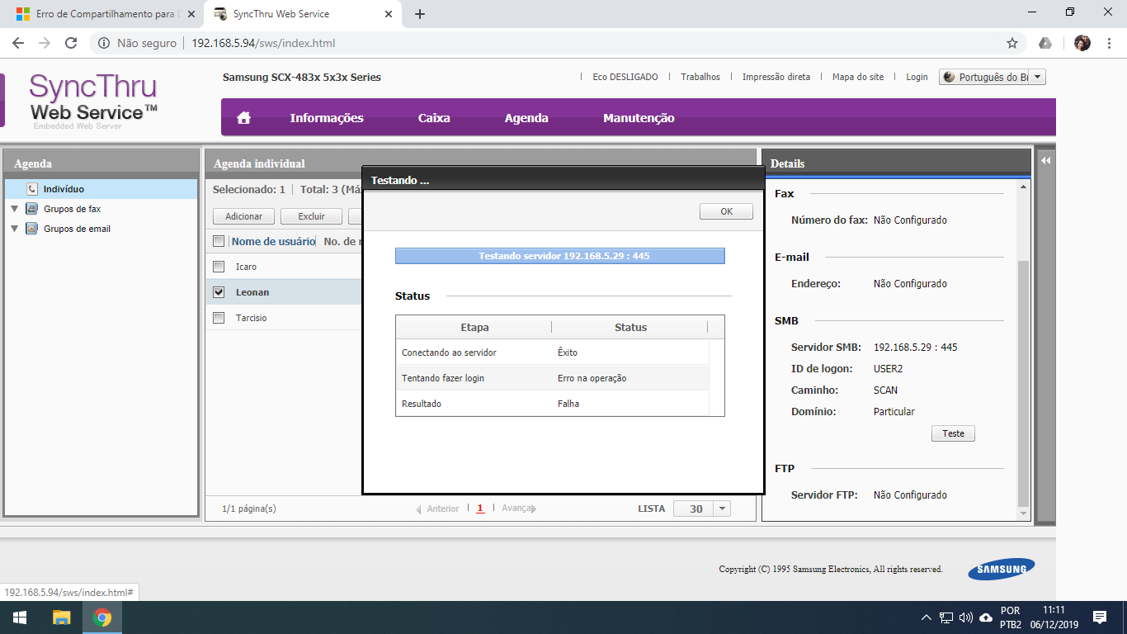Image resolution: width=1127 pixels, height=634 pixels.
Task: Open new browser tab with plus icon
Action: (x=420, y=14)
